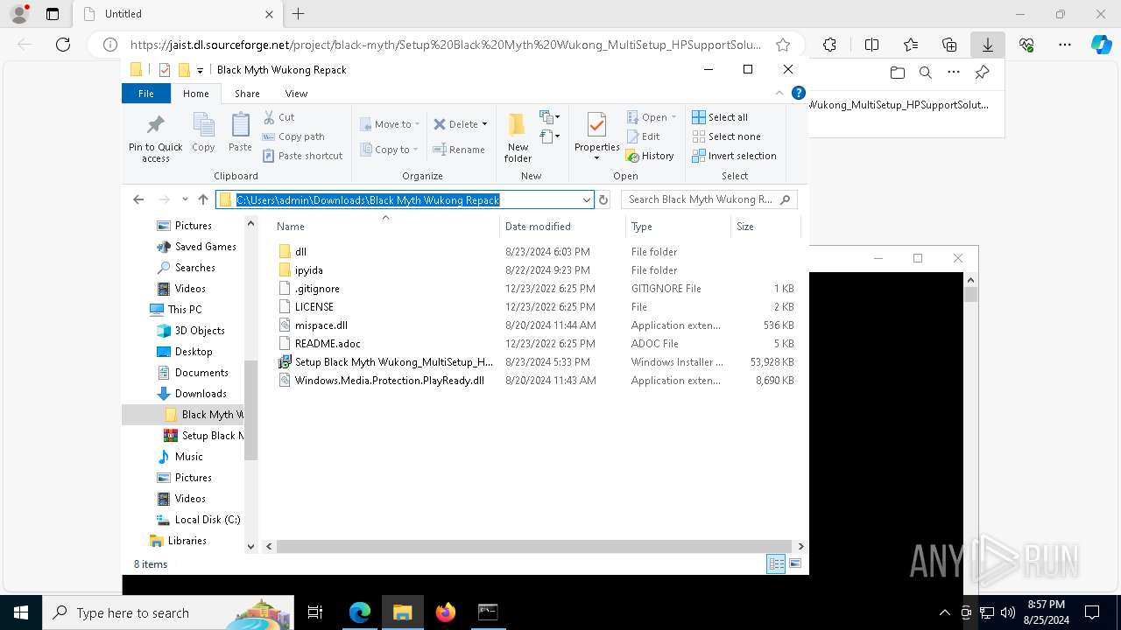Open Edge Copilot icon
Screen dimensions: 1121x630
(x=1101, y=45)
